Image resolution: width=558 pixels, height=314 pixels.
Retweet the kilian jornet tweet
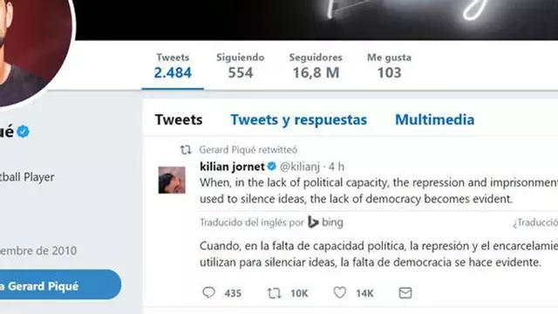point(274,293)
